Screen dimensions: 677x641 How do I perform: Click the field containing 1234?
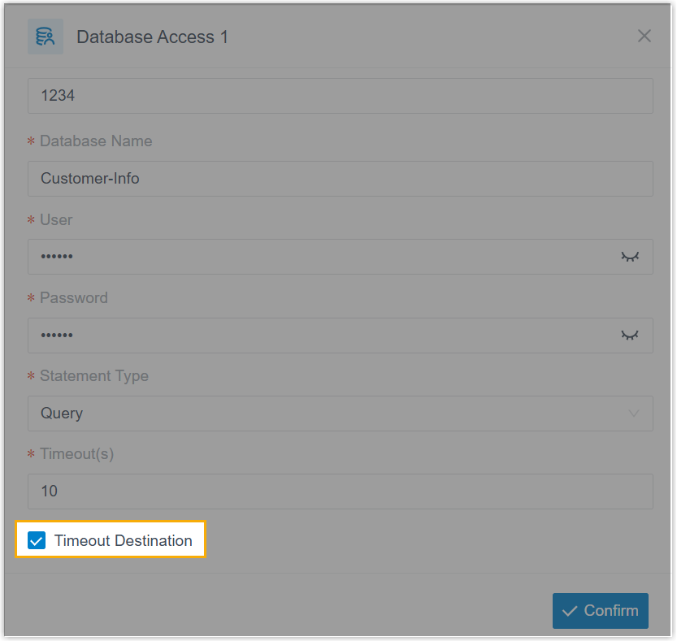click(340, 96)
